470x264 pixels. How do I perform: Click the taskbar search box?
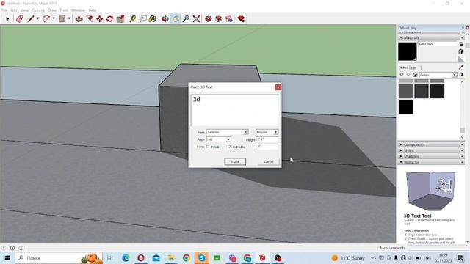click(x=59, y=257)
